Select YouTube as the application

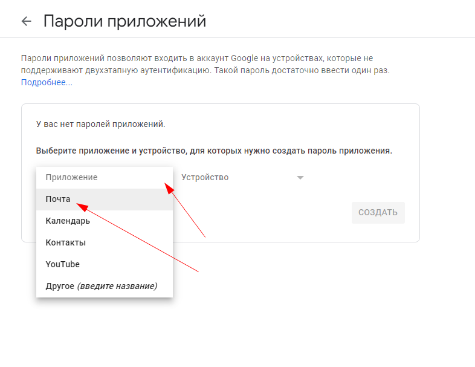[x=62, y=264]
